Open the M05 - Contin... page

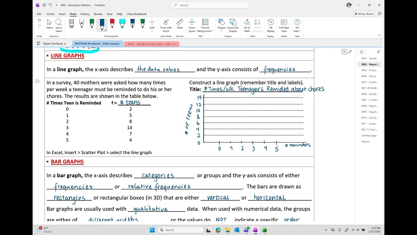click(x=369, y=82)
